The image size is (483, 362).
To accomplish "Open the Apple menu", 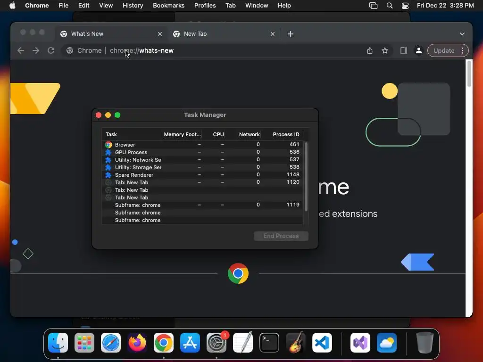I will point(12,6).
